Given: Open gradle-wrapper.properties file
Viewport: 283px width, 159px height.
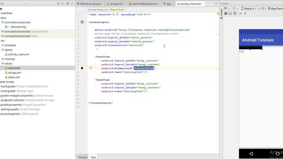Looking at the screenshot, I should pos(27,95).
